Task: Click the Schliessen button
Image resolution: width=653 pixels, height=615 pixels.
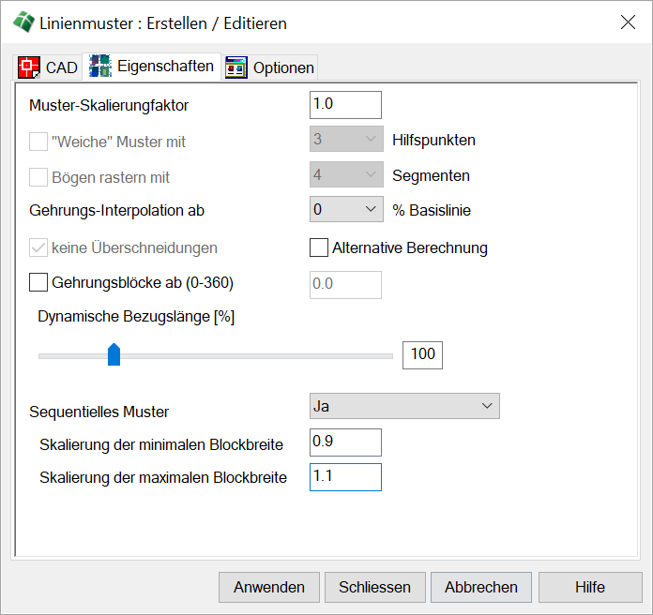Action: pos(374,587)
